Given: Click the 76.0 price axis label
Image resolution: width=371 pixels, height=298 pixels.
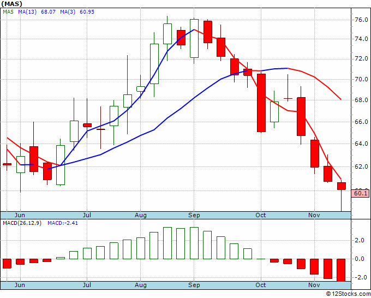Looking at the screenshot, I should click(361, 20).
